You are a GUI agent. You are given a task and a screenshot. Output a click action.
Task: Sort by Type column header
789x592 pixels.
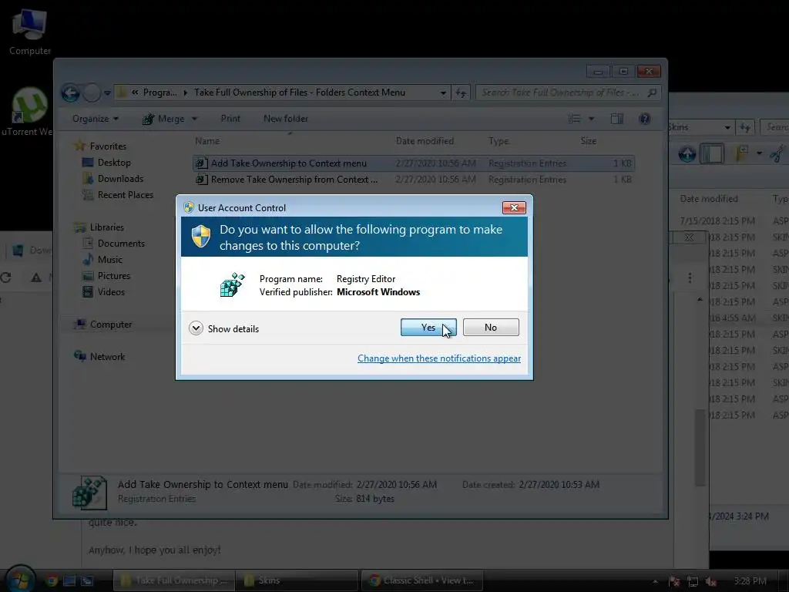point(499,142)
